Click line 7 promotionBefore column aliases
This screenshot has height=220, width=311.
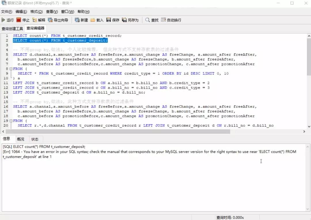pos(136,64)
